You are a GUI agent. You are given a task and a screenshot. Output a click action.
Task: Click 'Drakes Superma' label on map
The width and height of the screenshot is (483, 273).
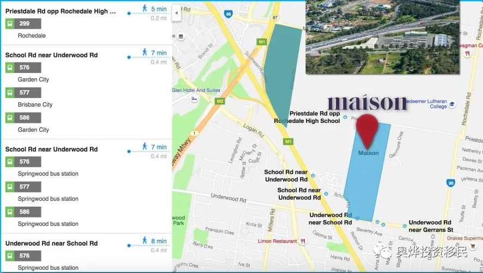point(465,238)
